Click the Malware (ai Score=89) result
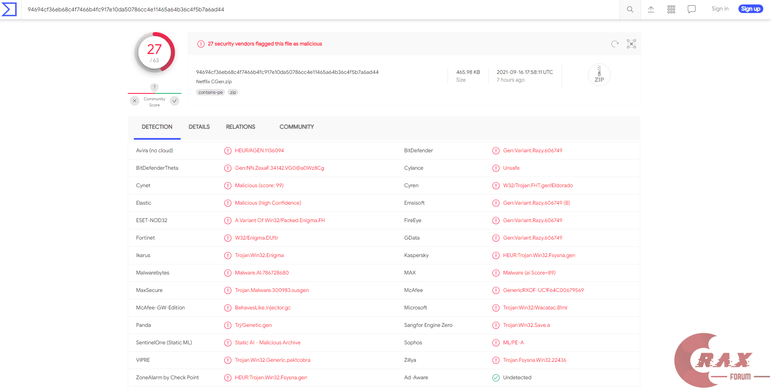The image size is (771, 389). (529, 273)
